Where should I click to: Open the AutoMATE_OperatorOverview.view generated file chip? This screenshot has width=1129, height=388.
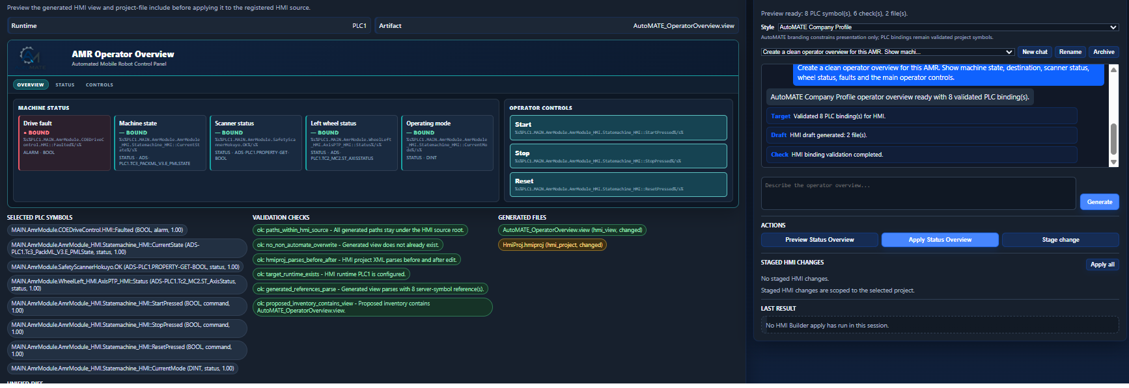point(572,230)
